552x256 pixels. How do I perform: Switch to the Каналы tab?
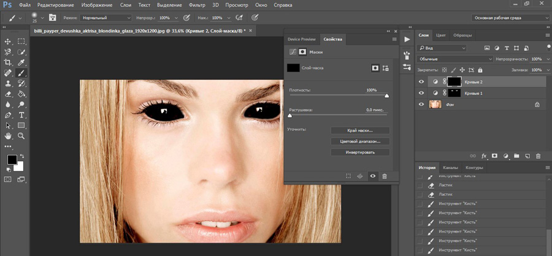pyautogui.click(x=450, y=167)
